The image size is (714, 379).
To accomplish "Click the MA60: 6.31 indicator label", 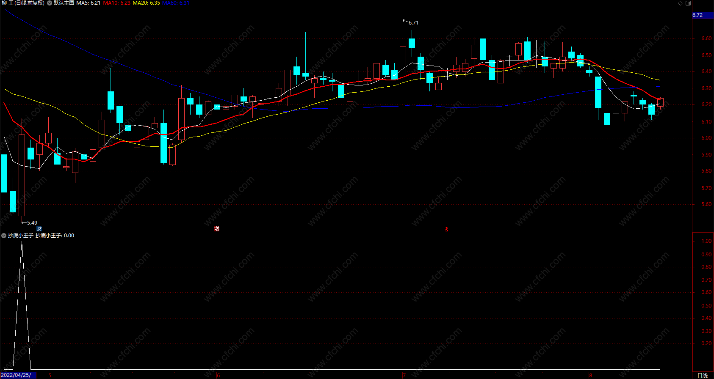I will [176, 3].
